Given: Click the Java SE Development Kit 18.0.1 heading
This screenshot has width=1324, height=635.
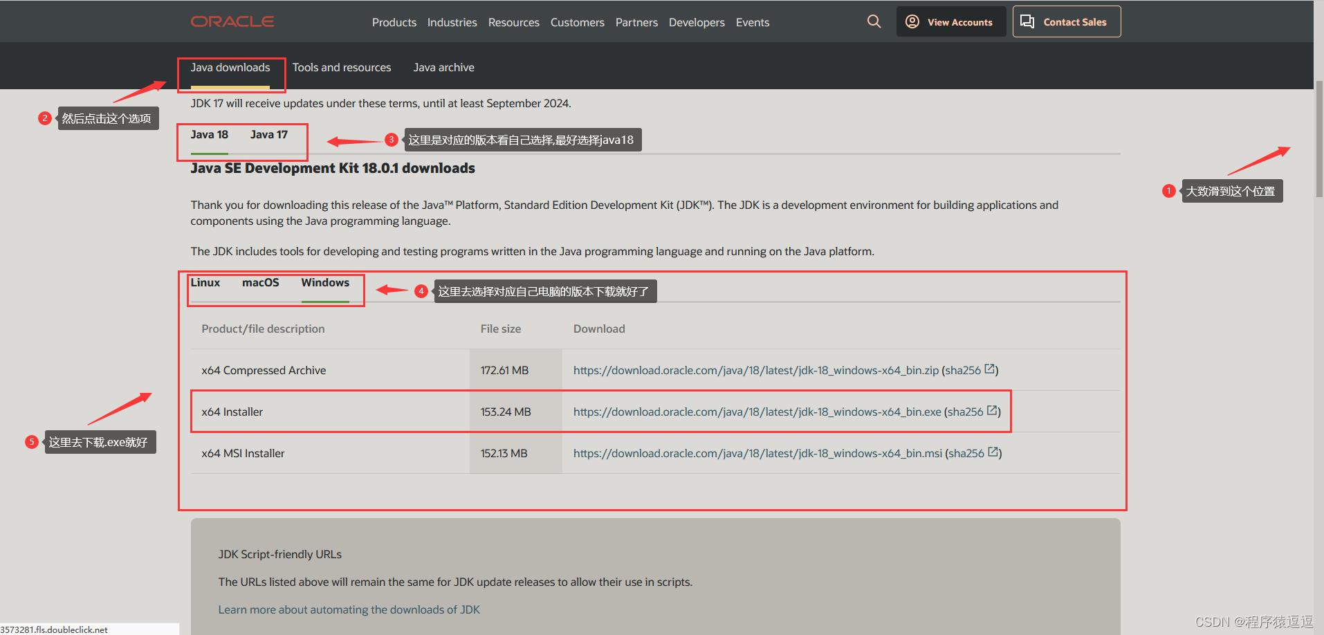Looking at the screenshot, I should point(333,168).
